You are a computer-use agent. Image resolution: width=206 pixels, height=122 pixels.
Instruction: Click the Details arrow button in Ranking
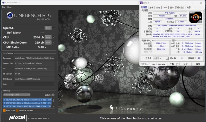53,95
